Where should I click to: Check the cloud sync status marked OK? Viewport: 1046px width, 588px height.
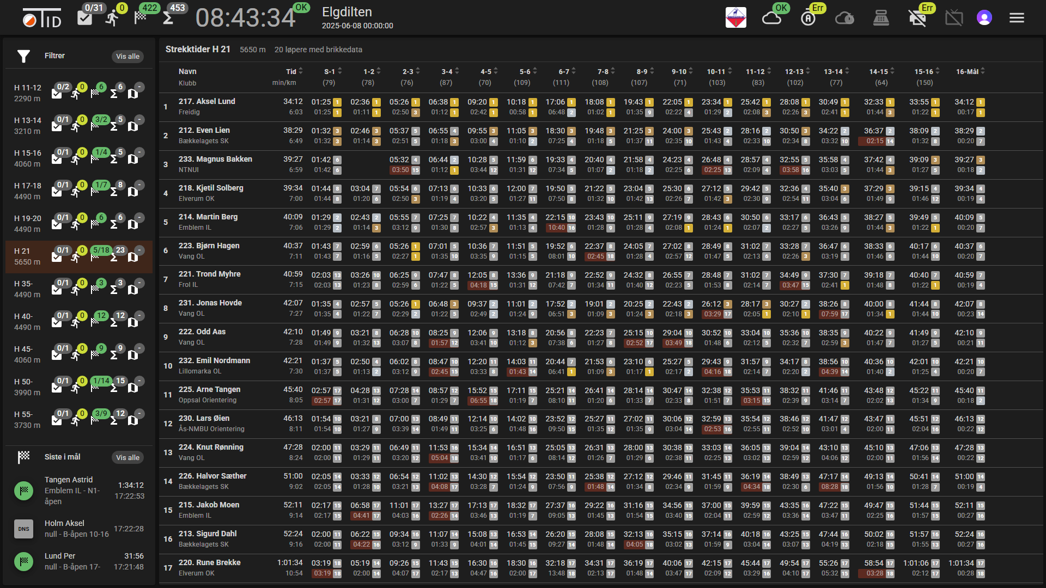771,18
